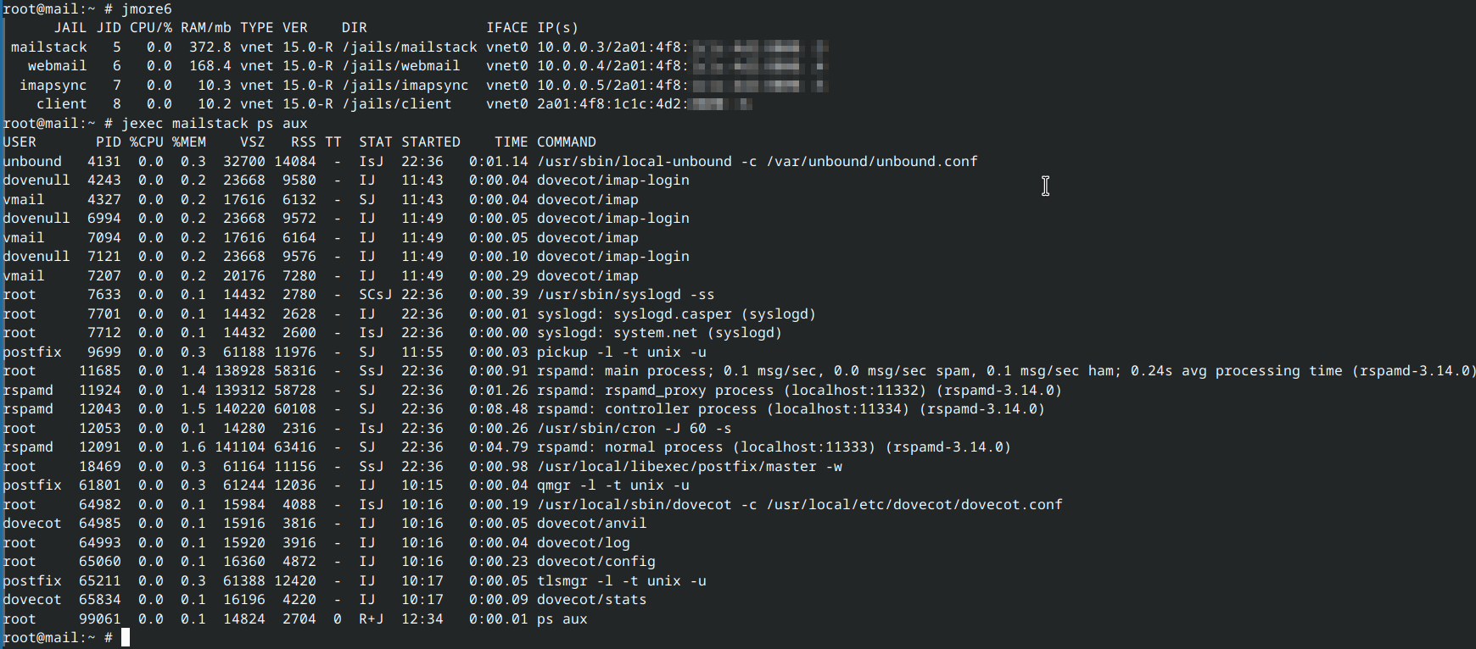This screenshot has width=1476, height=649.
Task: Click the COMMAND column header of ps output
Action: coord(566,142)
